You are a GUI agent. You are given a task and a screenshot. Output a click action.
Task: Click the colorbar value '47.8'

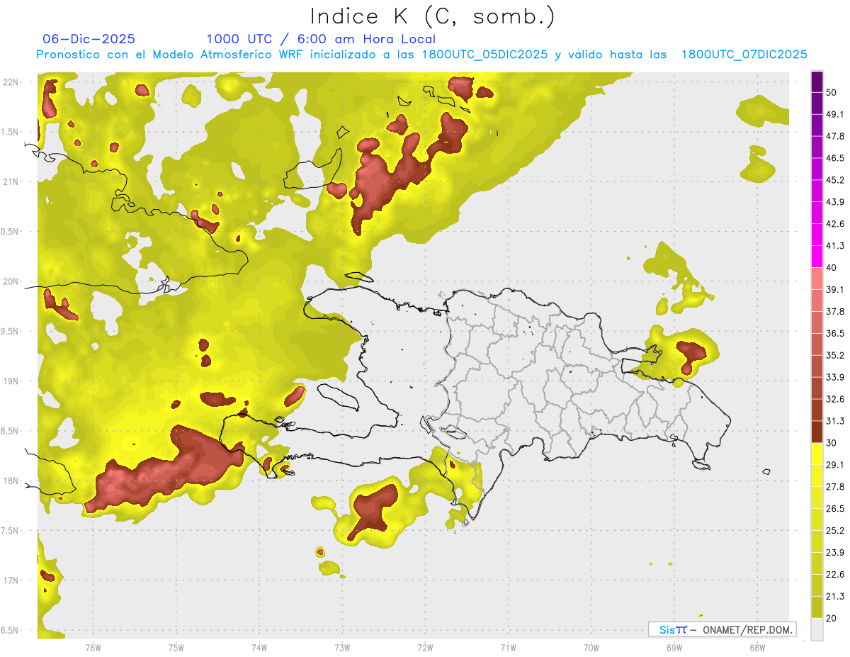pos(835,136)
